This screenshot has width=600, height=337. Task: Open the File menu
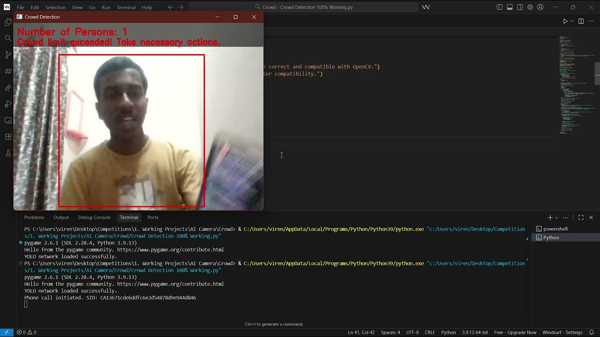pos(21,7)
